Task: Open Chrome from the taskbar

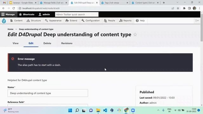Action: pos(126,111)
